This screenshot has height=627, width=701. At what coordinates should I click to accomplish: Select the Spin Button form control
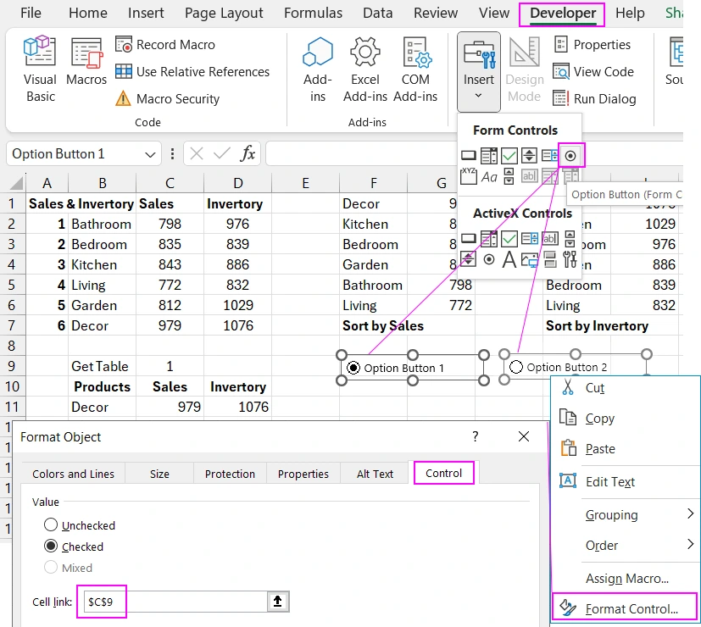[x=529, y=156]
